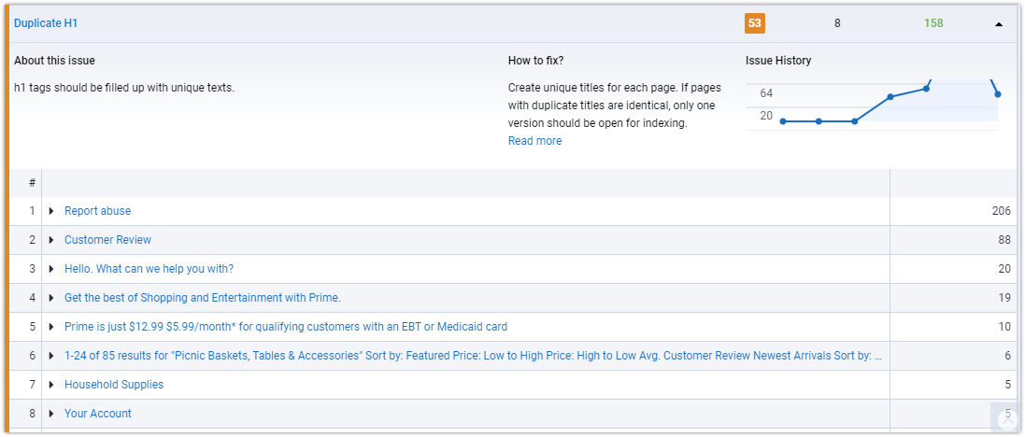Click the scroll-to-top arrow button
Viewport: 1025px width, 437px height.
1006,418
